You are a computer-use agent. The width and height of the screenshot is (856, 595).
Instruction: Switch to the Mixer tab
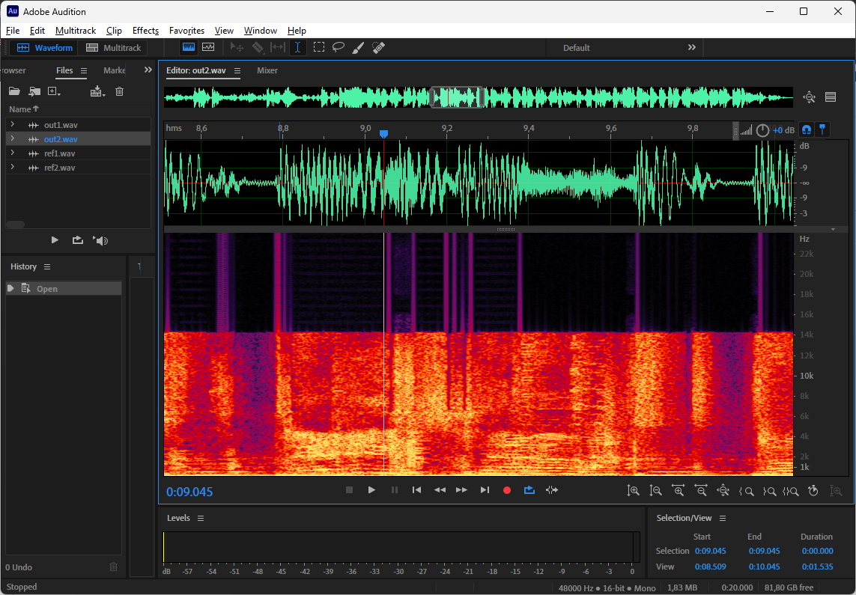267,70
